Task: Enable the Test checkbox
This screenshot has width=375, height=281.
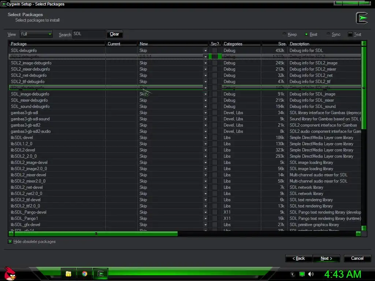Action: (x=350, y=34)
